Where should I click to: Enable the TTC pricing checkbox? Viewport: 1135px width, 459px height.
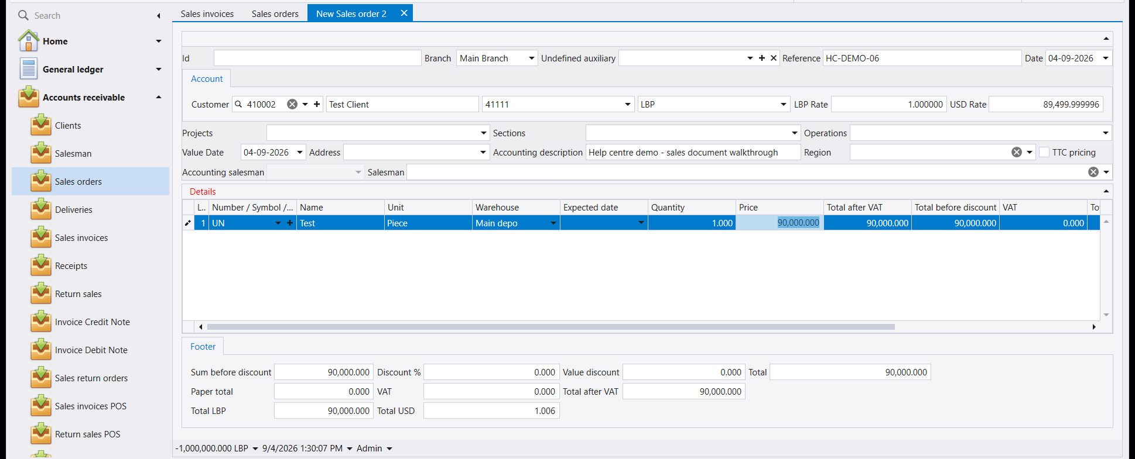coord(1044,152)
